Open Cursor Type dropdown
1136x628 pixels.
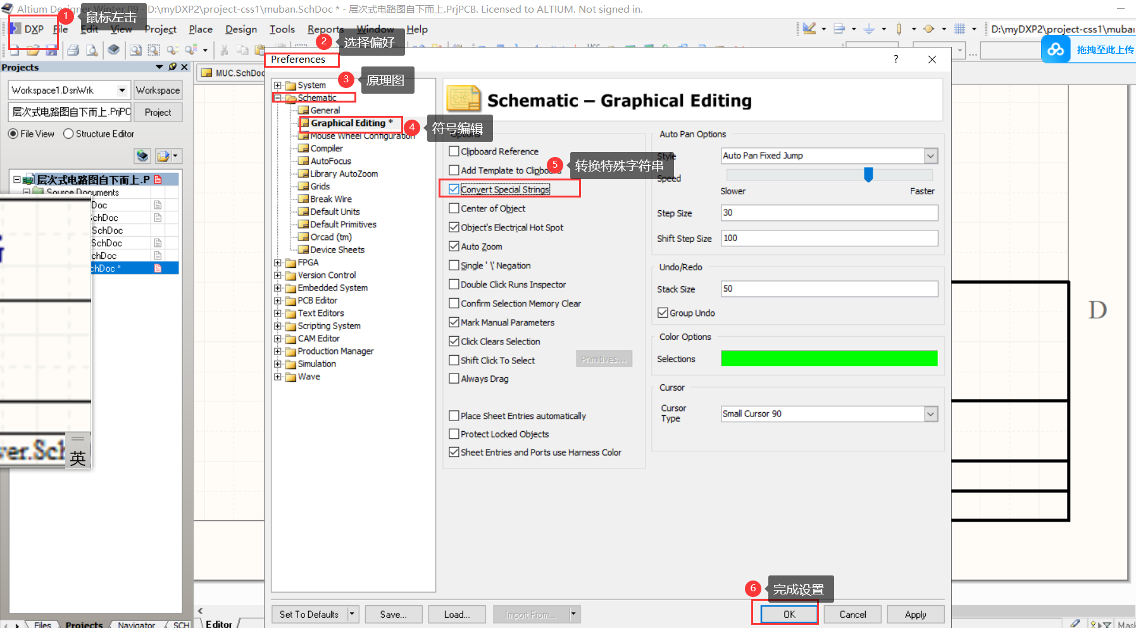coord(930,414)
